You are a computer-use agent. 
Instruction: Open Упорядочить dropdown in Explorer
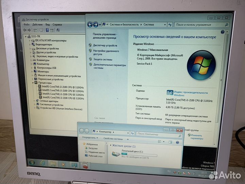click(x=90, y=138)
